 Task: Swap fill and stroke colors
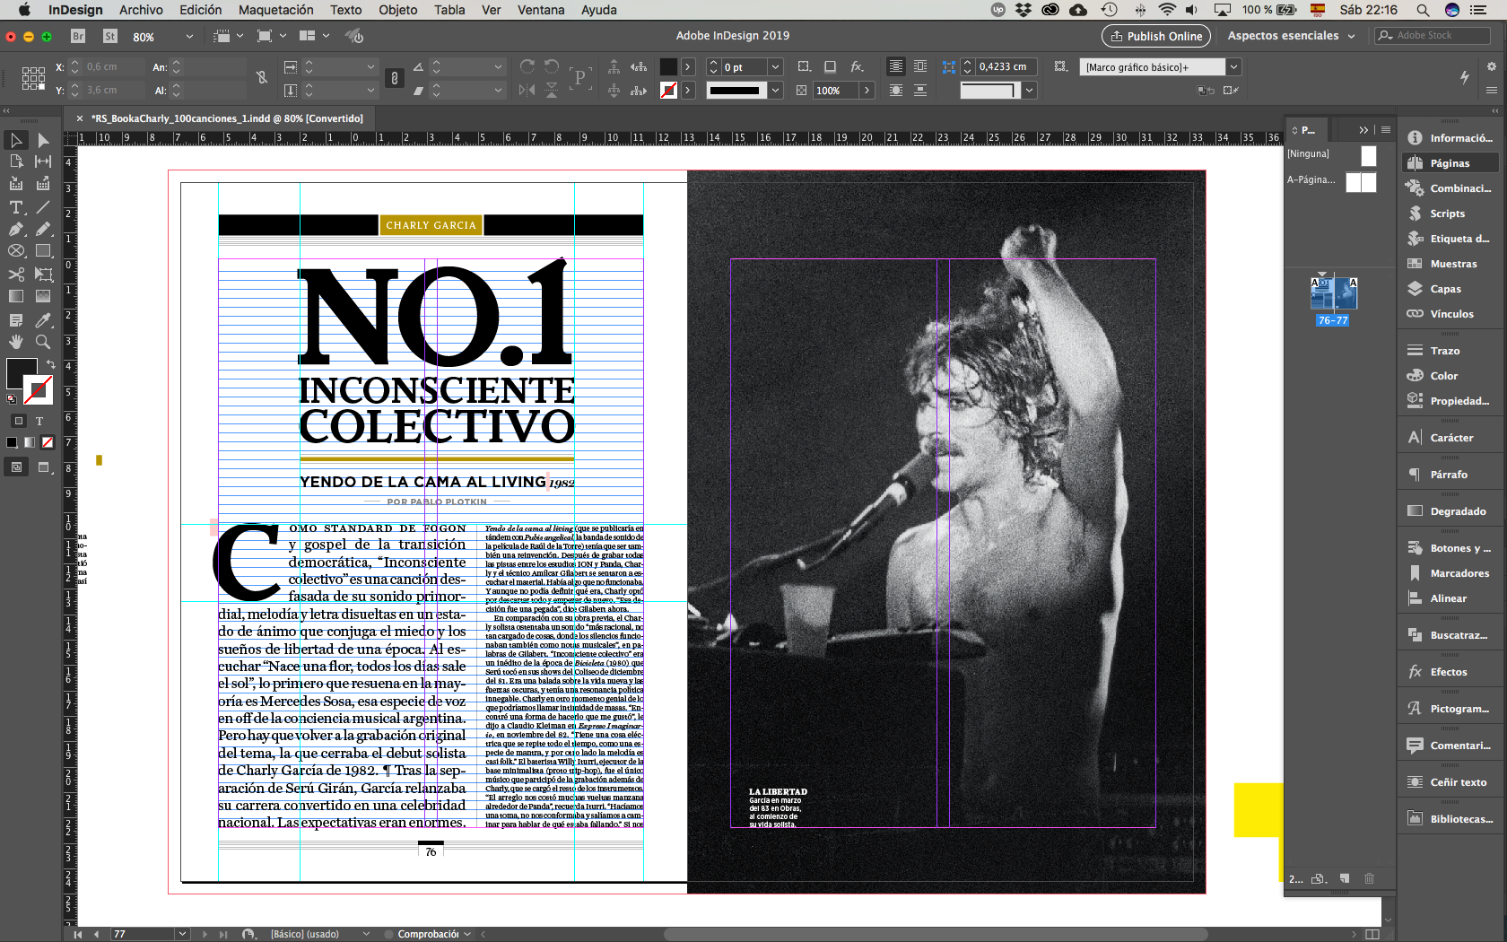pyautogui.click(x=50, y=364)
